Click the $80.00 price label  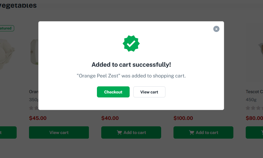(x=254, y=118)
